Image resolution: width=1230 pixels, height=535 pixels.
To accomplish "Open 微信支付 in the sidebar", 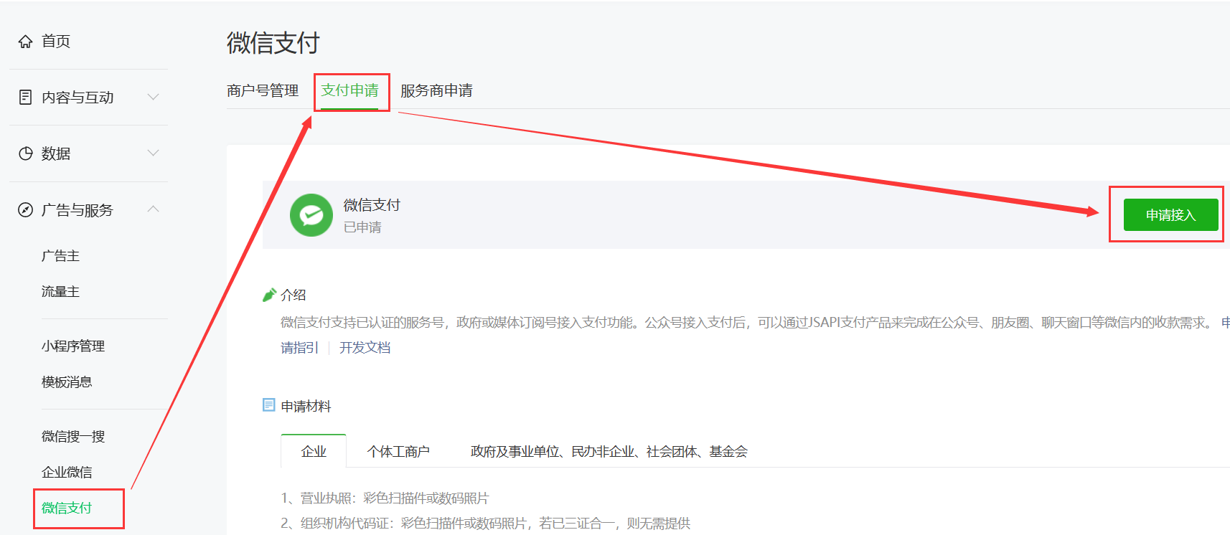I will (67, 508).
